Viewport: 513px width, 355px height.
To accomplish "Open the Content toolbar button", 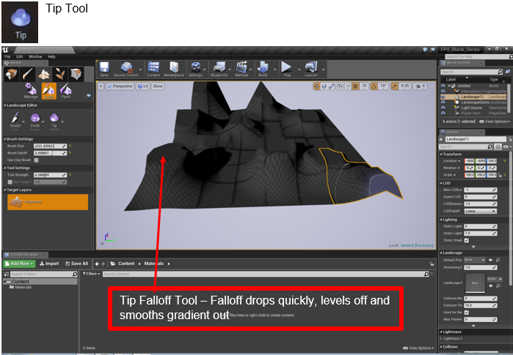I will (153, 70).
